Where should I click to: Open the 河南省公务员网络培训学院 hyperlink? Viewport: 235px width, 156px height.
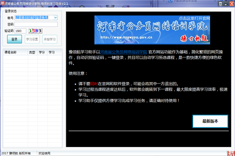click(x=123, y=52)
